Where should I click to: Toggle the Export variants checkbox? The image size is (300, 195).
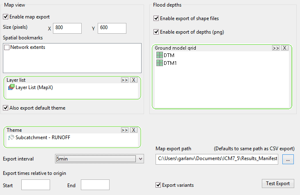pos(158,185)
